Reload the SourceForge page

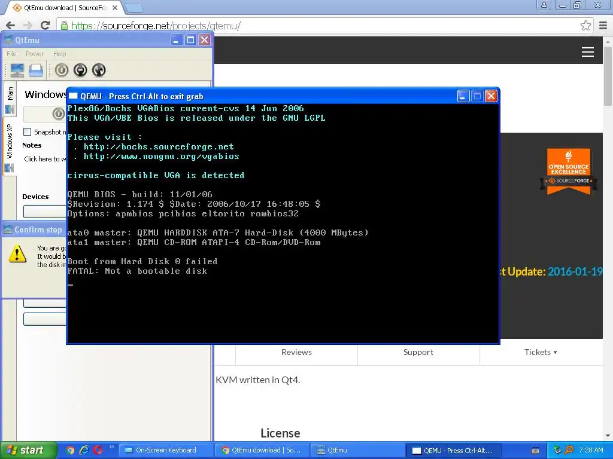click(x=45, y=25)
